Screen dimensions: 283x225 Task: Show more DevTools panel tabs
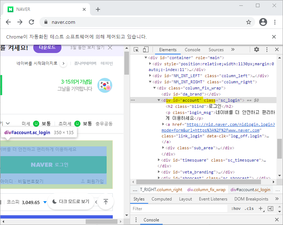[233, 49]
